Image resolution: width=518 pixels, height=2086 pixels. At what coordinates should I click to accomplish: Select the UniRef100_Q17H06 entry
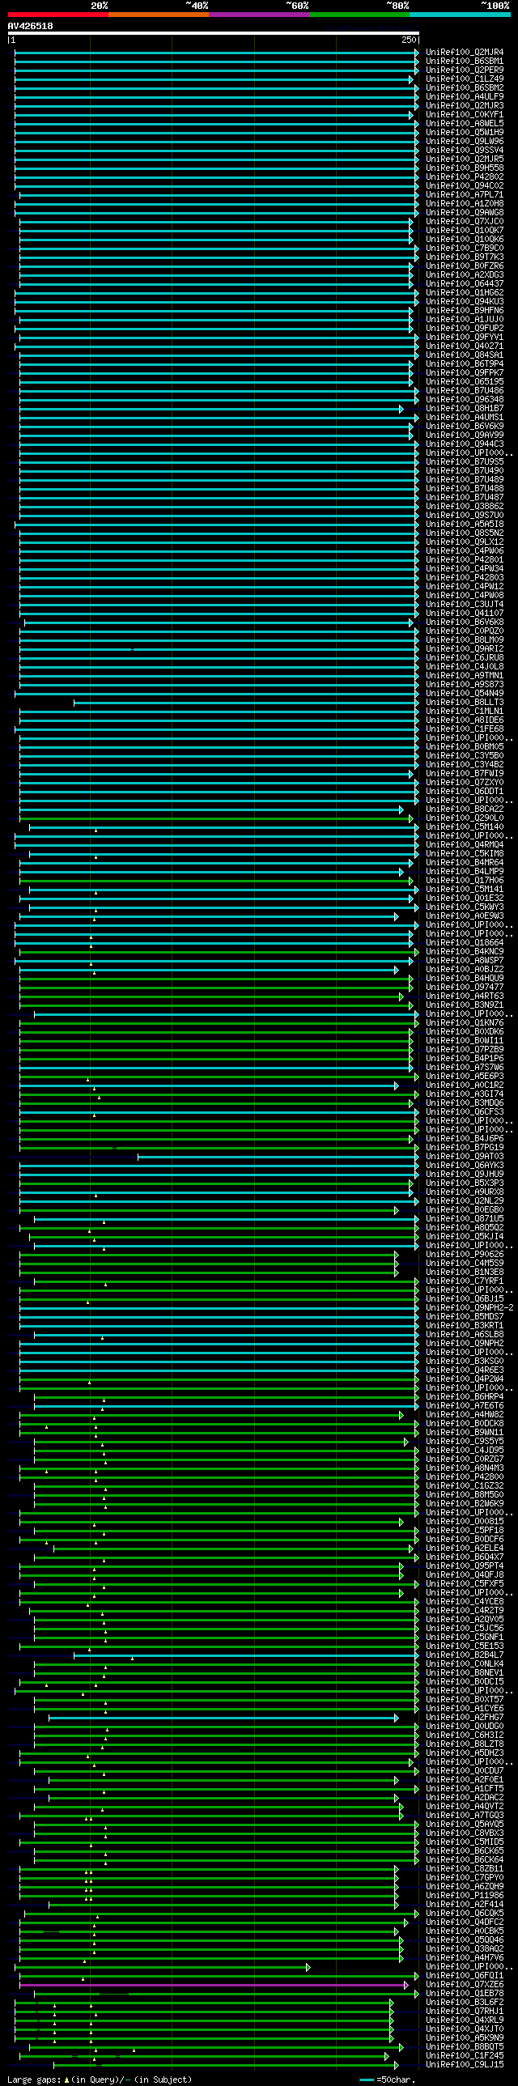click(x=465, y=881)
